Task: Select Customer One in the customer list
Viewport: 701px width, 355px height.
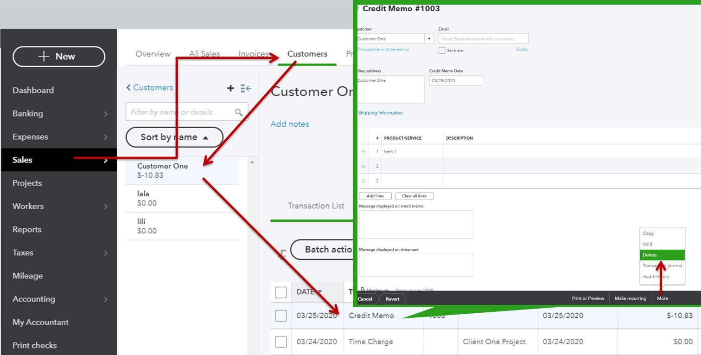Action: click(182, 171)
